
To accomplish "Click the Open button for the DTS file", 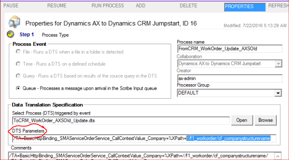I will 242,120.
